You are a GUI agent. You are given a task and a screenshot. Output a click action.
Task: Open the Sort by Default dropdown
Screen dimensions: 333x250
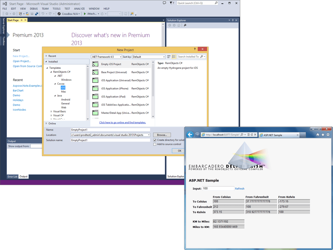pyautogui.click(x=149, y=57)
